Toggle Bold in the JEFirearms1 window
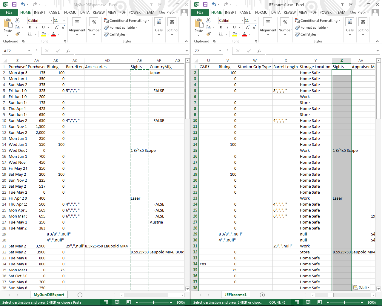The width and height of the screenshot is (382, 306). click(x=221, y=27)
